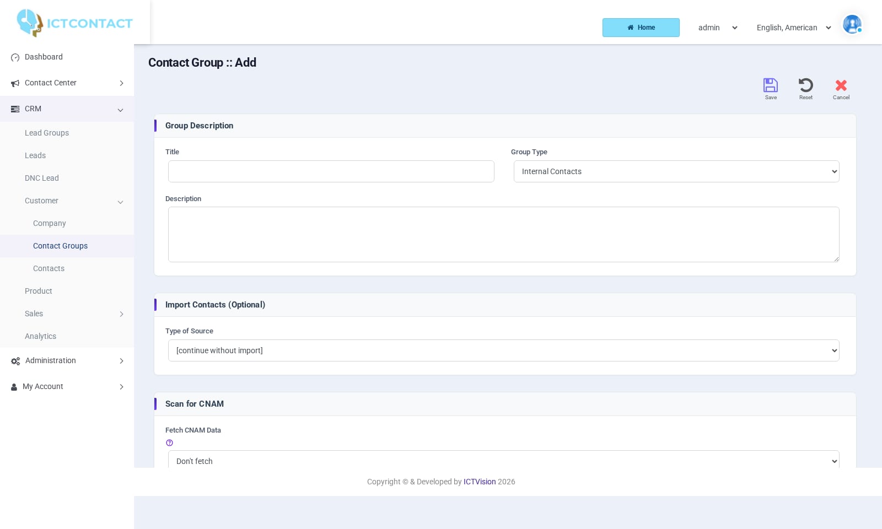Open the user avatar profile icon
The width and height of the screenshot is (882, 529).
click(x=852, y=24)
